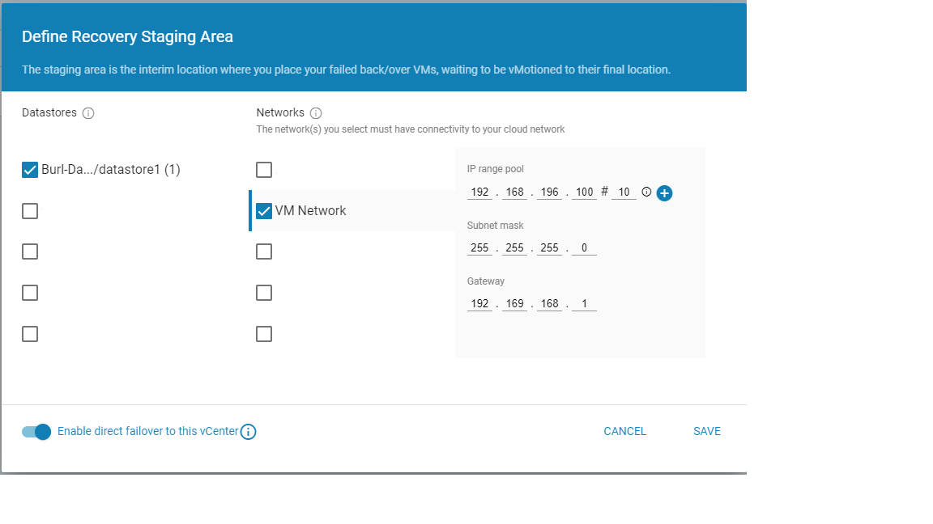Image resolution: width=933 pixels, height=524 pixels.
Task: Save the recovery staging area settings
Action: [x=706, y=431]
